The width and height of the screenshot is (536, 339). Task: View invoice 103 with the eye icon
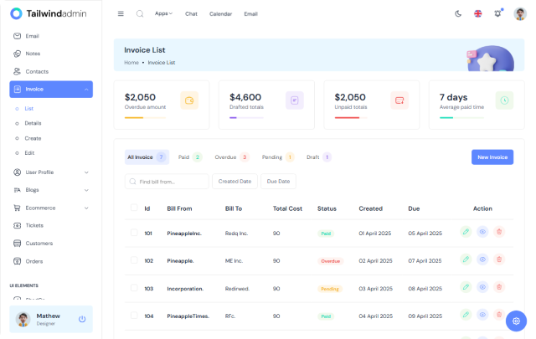(482, 288)
